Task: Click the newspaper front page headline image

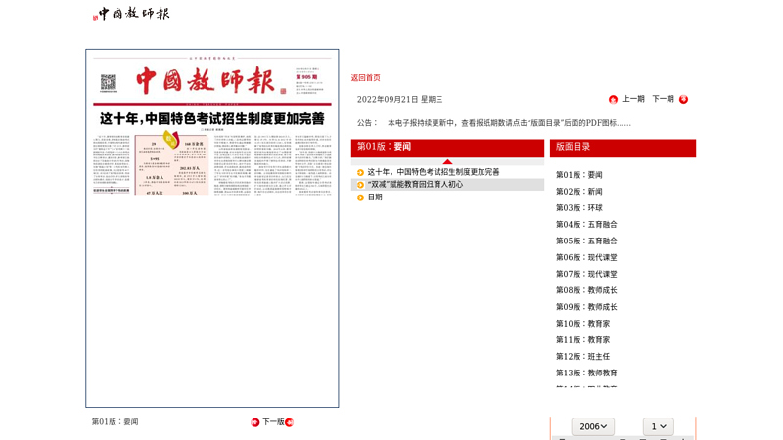Action: click(x=212, y=118)
